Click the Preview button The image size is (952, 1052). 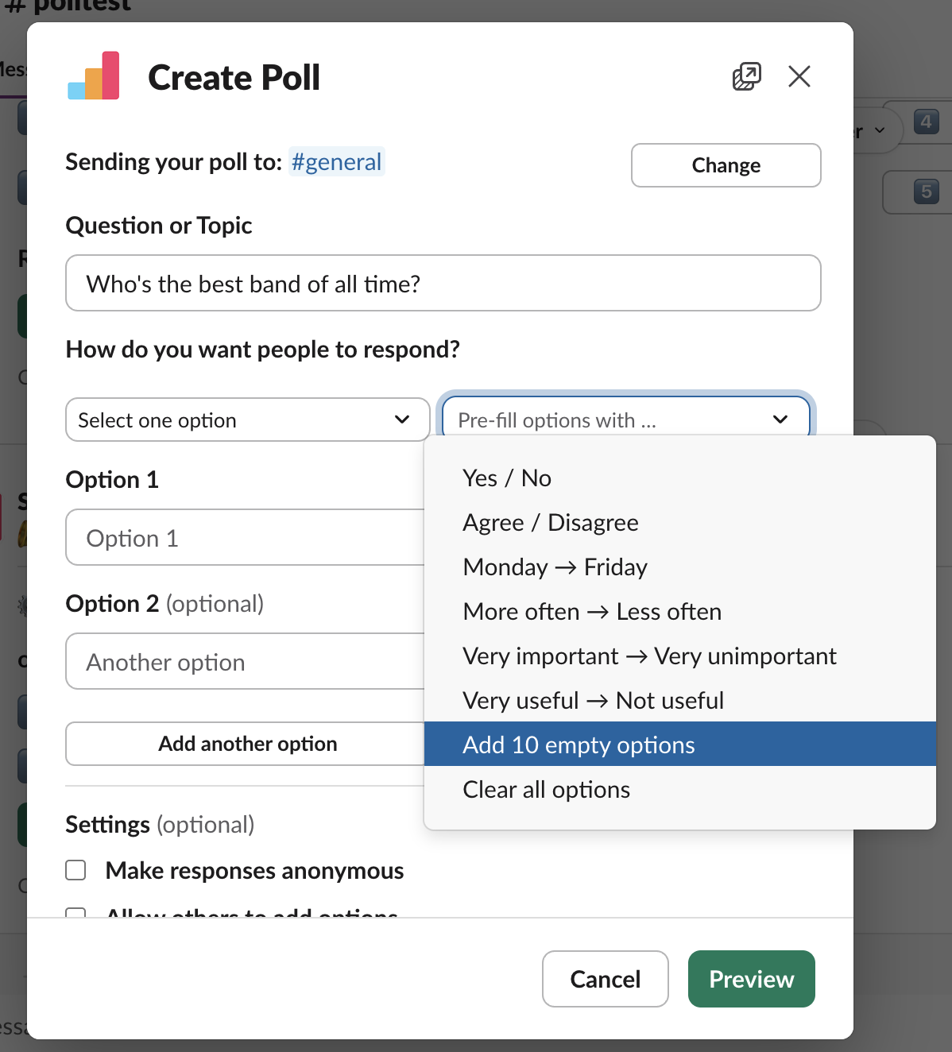pyautogui.click(x=751, y=979)
